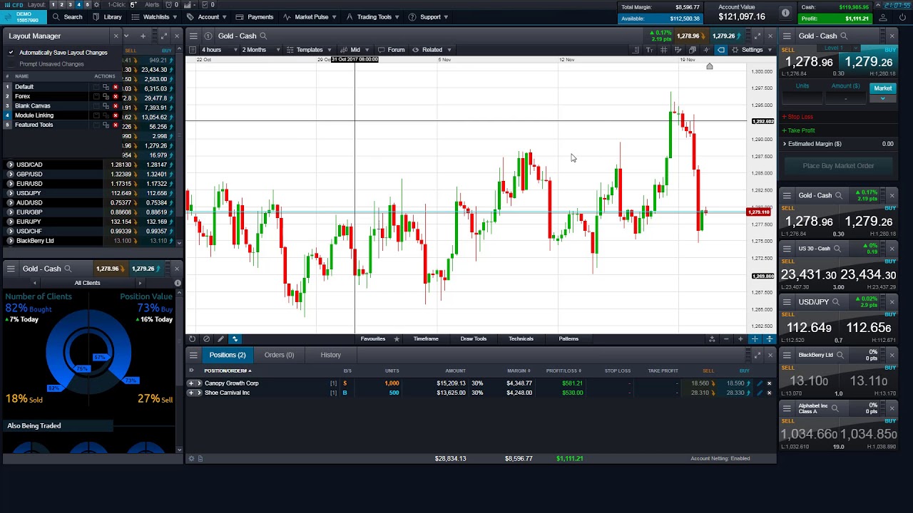Click the chart reset refresh icon
The height and width of the screenshot is (513, 913).
click(193, 339)
